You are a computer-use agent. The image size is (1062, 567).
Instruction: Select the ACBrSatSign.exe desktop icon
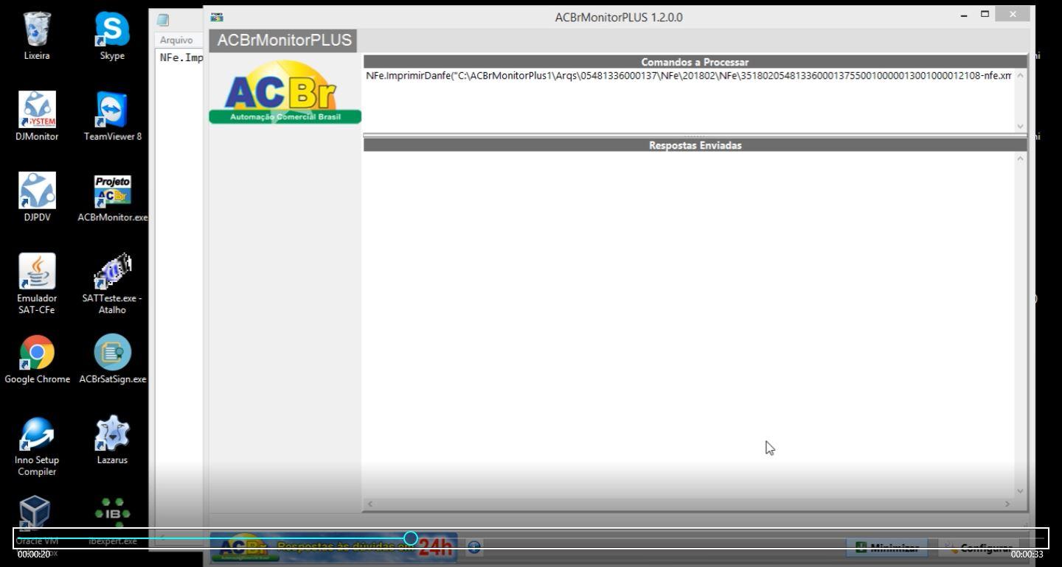112,359
